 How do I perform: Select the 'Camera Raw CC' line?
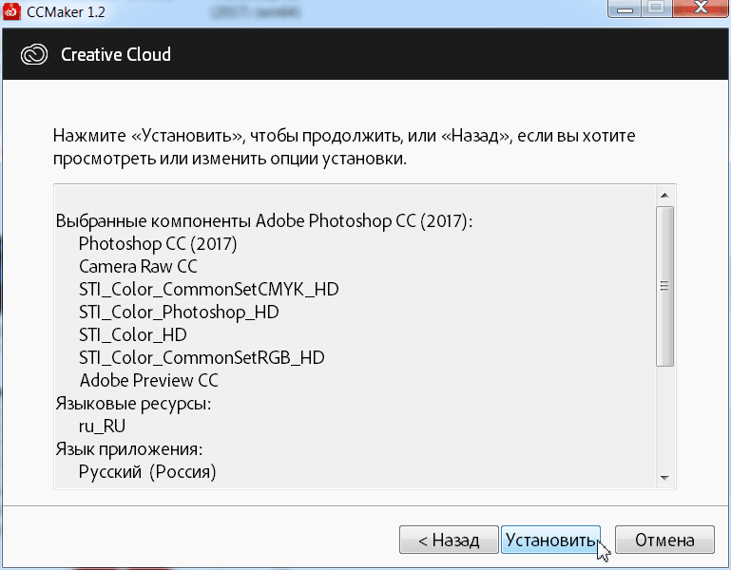click(x=138, y=267)
